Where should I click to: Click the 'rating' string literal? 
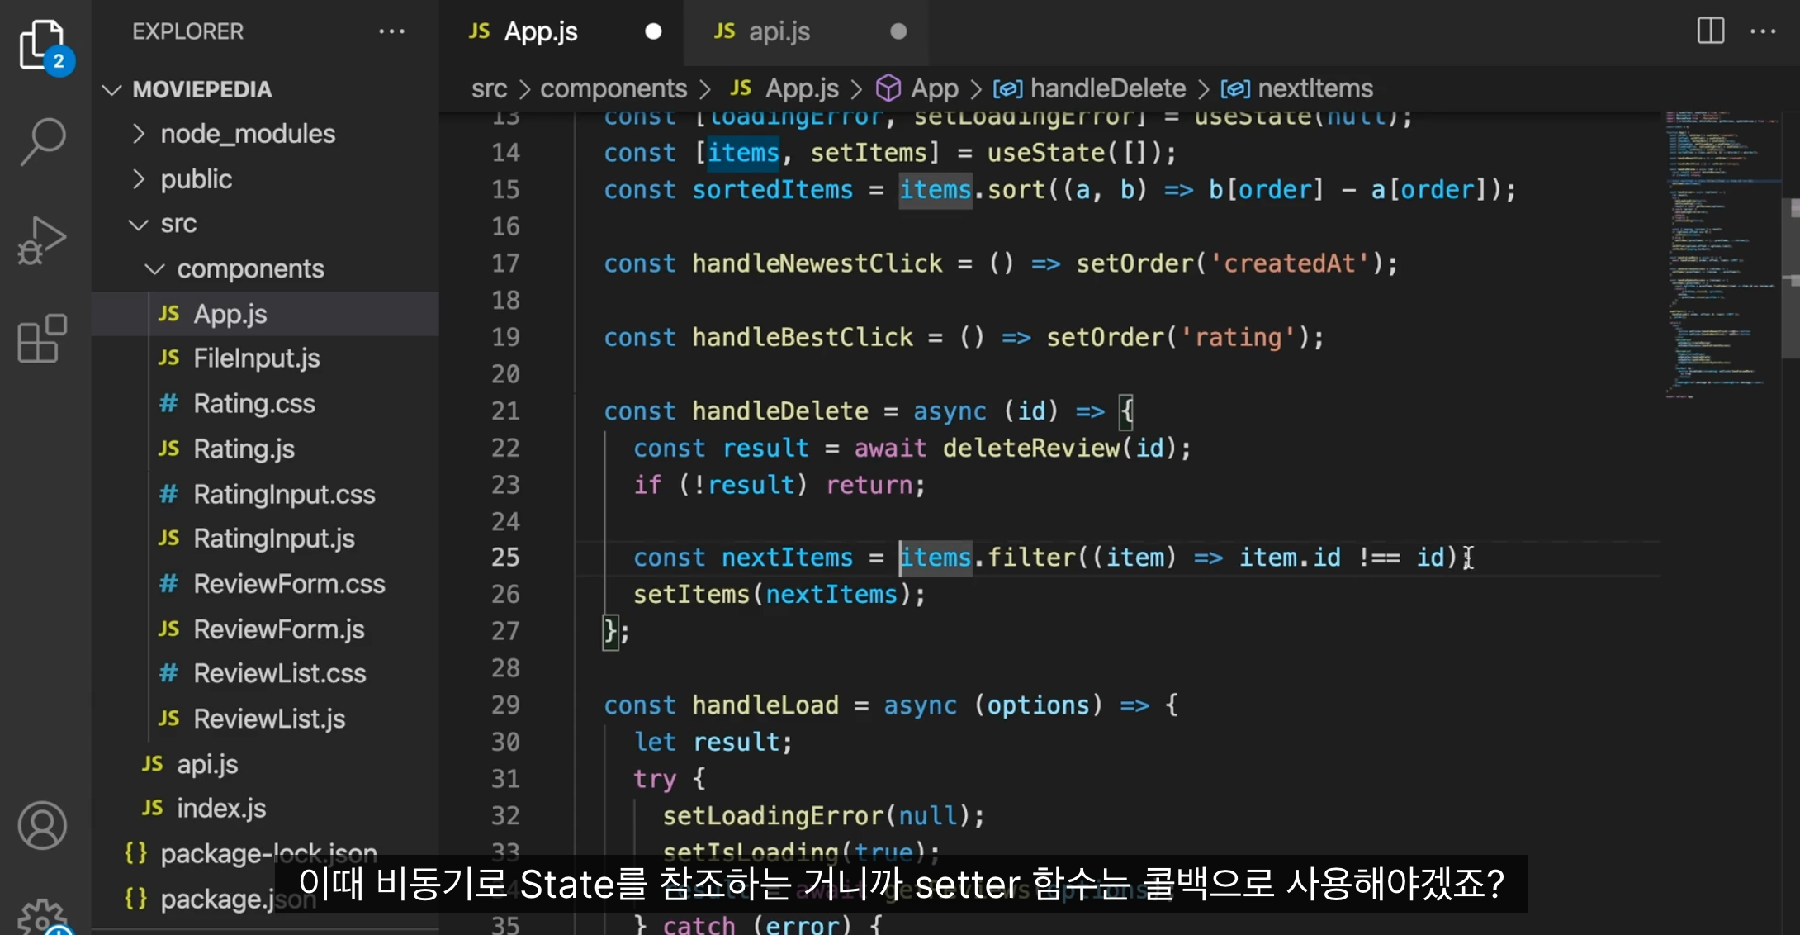point(1238,337)
